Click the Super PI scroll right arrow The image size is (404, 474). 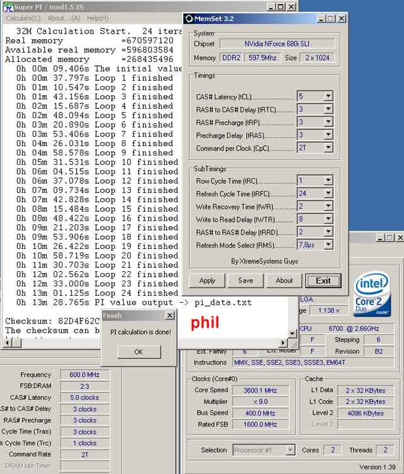coord(283,343)
